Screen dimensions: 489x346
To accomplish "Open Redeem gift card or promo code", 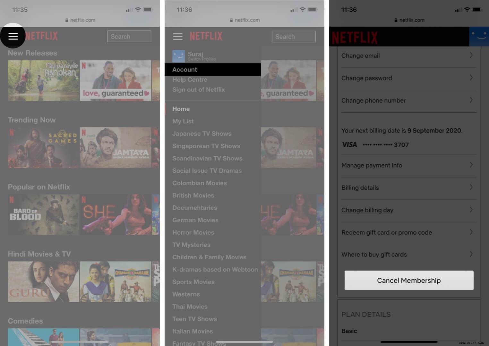I will [x=387, y=232].
